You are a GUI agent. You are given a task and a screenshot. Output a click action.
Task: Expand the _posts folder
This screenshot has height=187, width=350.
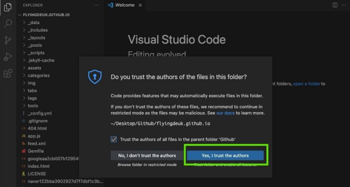tap(35, 45)
